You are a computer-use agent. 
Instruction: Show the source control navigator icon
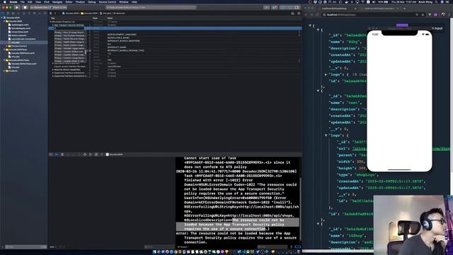(x=8, y=13)
